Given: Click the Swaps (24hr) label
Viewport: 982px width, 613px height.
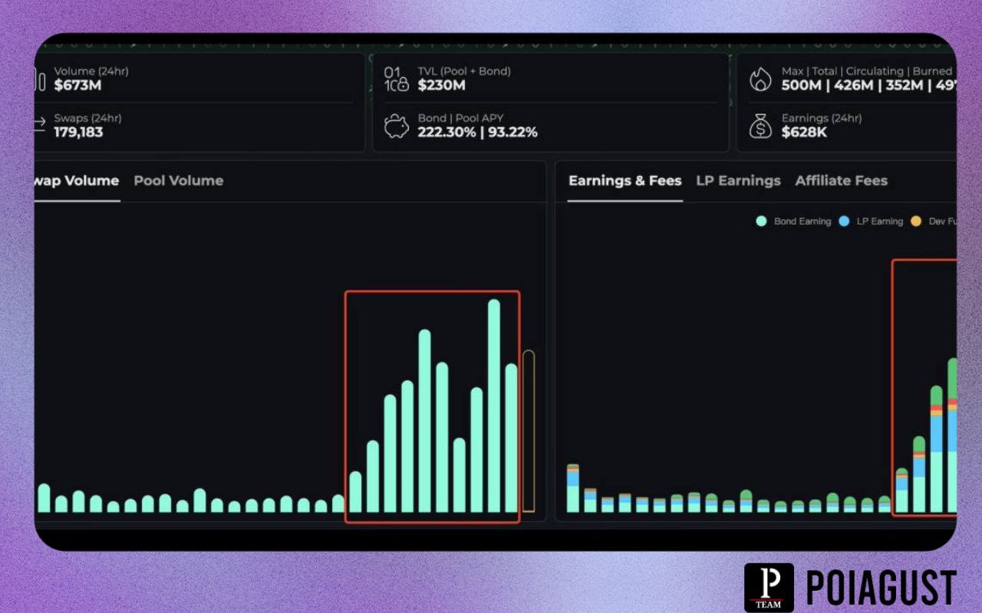Looking at the screenshot, I should pyautogui.click(x=87, y=118).
